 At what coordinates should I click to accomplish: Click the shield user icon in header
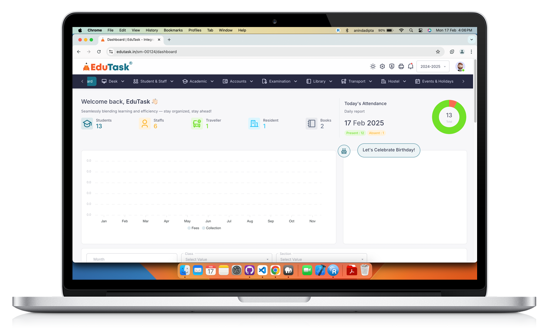392,67
